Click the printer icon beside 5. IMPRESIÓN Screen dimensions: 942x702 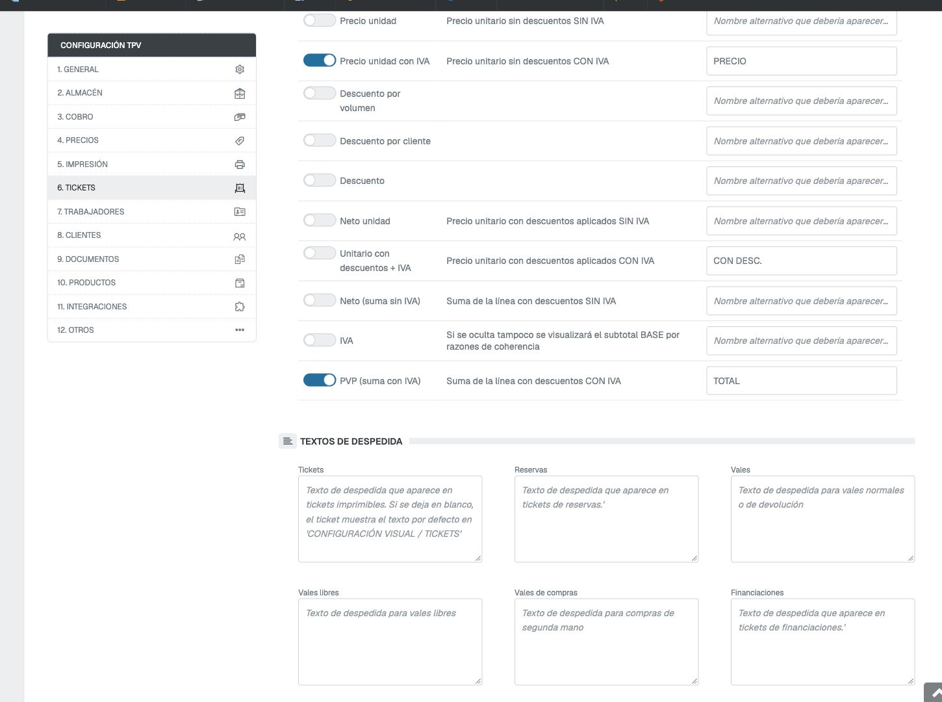coord(240,164)
